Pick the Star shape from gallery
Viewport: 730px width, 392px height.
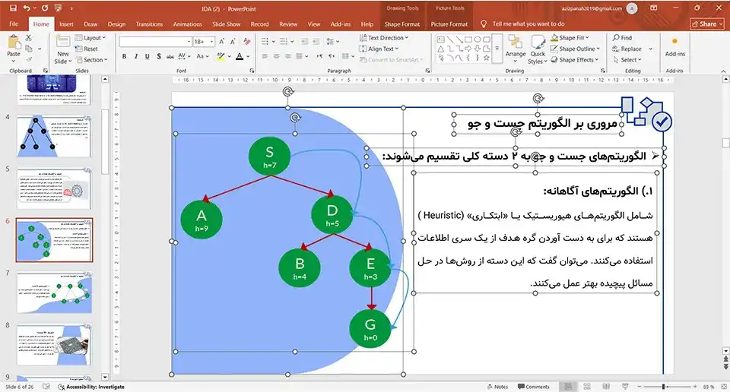(x=487, y=58)
